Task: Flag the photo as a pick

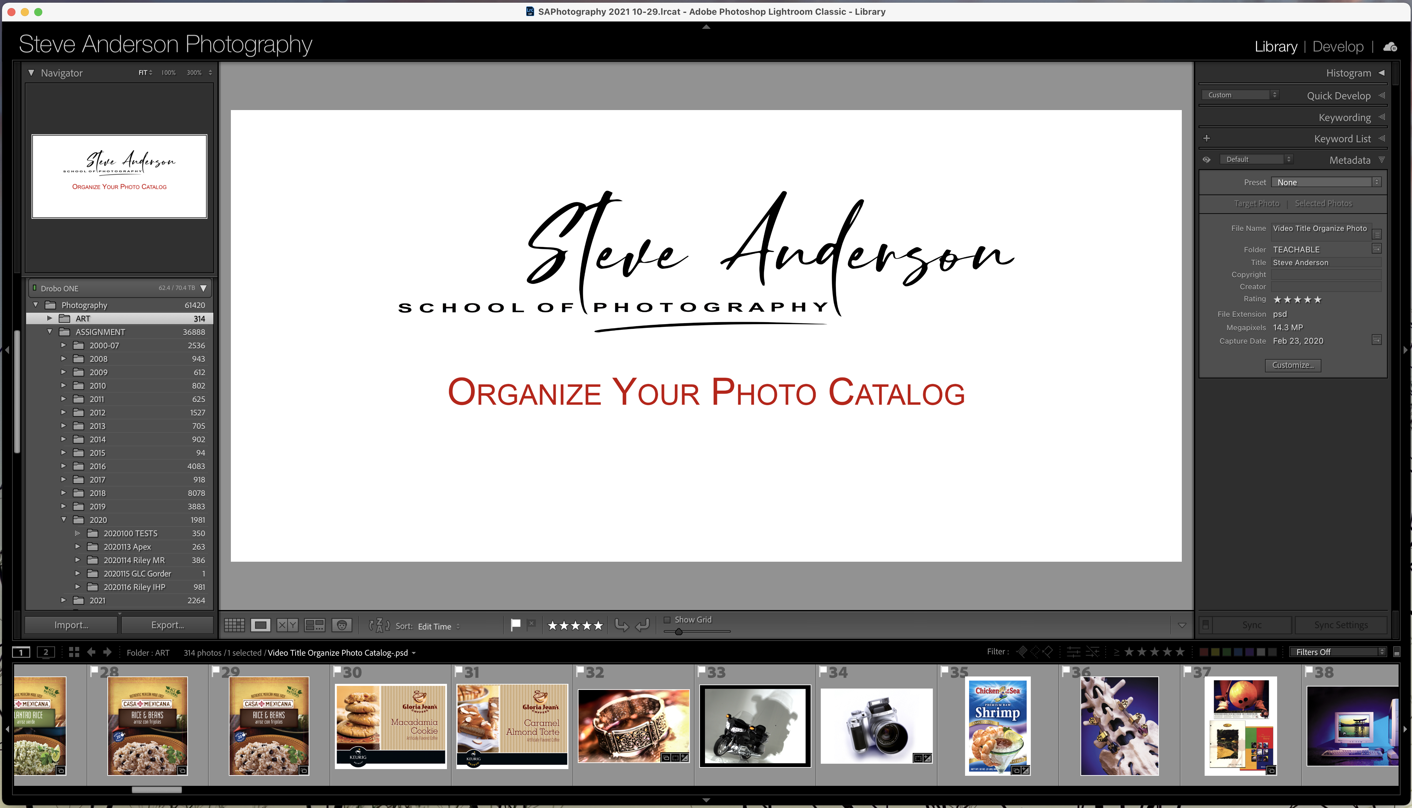Action: point(515,625)
